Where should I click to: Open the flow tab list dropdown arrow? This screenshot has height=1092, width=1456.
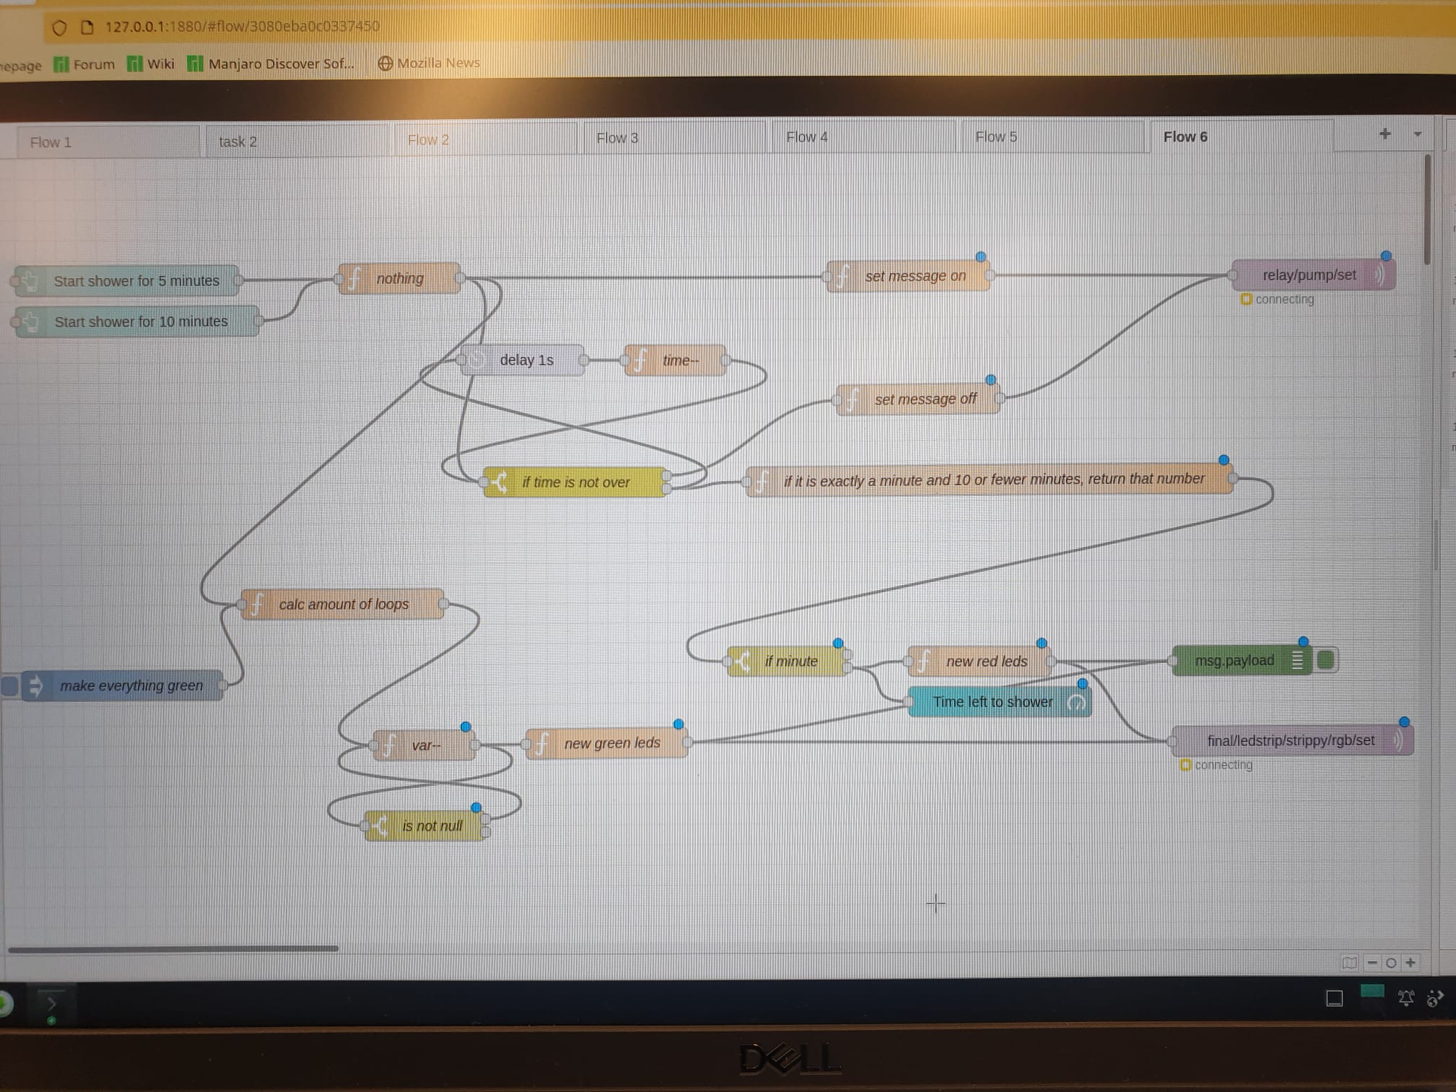tap(1417, 134)
